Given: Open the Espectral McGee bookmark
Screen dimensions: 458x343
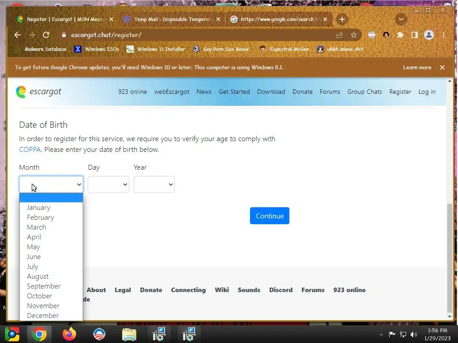Looking at the screenshot, I should click(x=284, y=49).
